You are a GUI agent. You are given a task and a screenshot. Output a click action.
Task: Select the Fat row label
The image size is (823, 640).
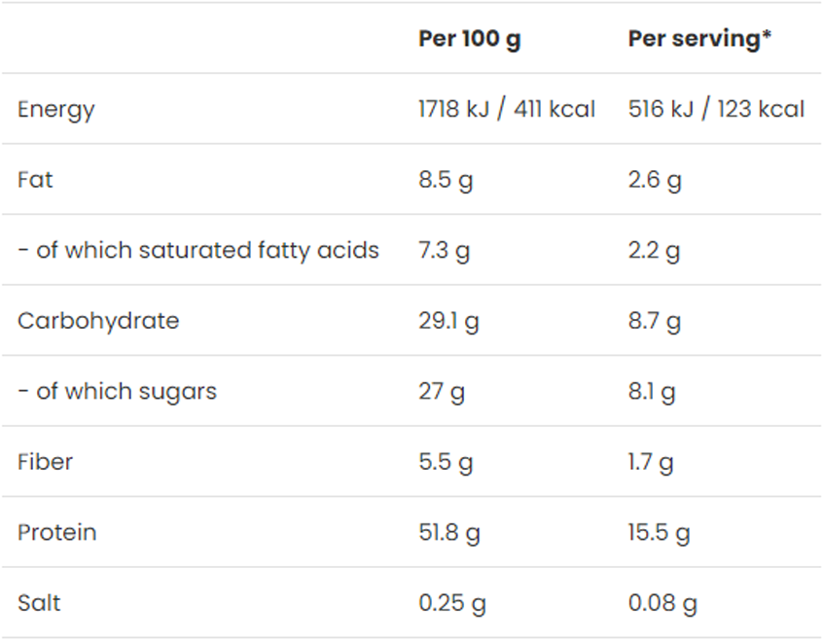coord(35,180)
